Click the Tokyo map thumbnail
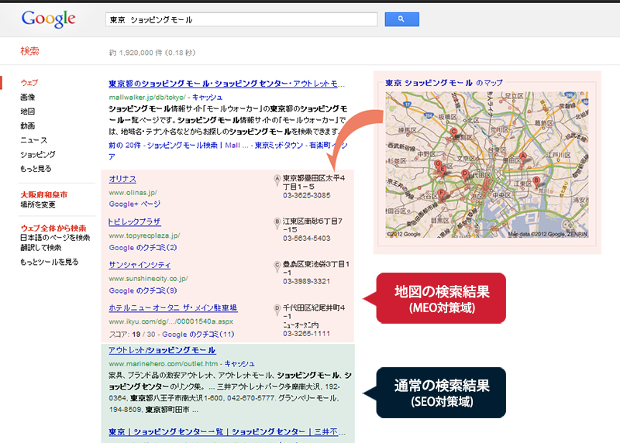The image size is (620, 443). pyautogui.click(x=487, y=164)
